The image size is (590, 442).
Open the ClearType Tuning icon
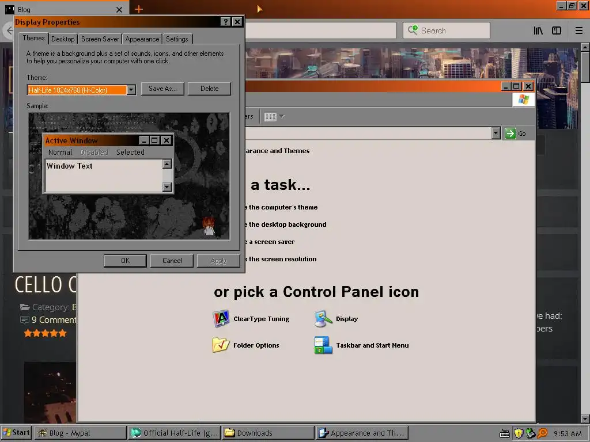[x=221, y=319]
